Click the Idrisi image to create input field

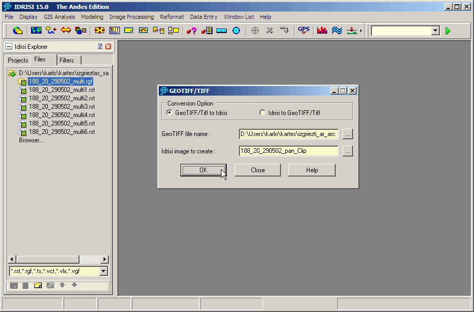pos(288,151)
